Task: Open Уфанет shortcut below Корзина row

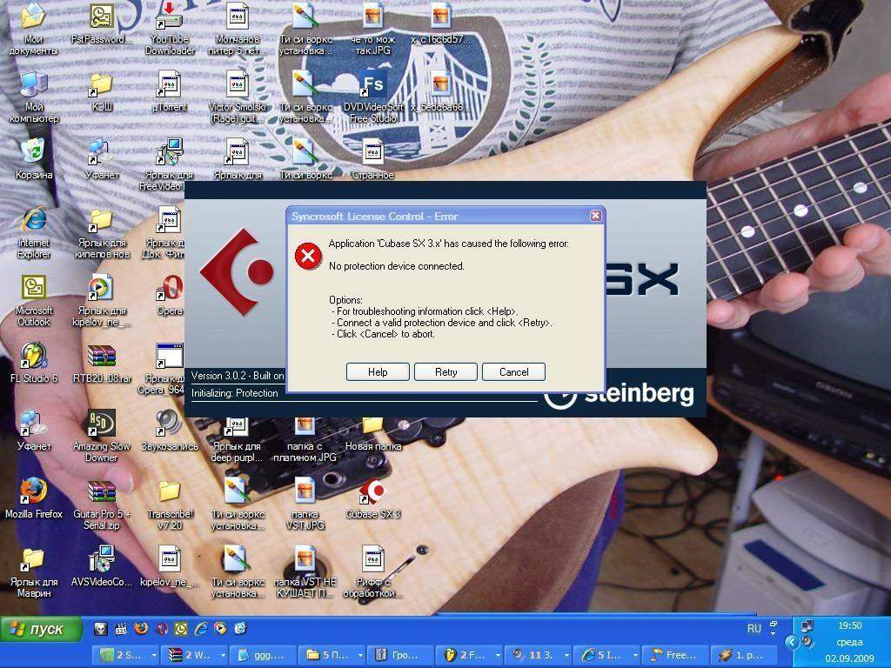Action: (101, 160)
